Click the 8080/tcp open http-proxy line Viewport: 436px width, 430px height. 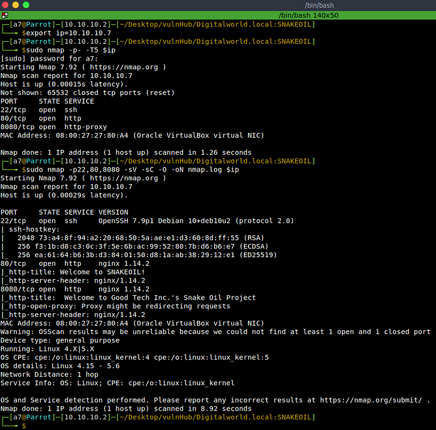click(54, 127)
